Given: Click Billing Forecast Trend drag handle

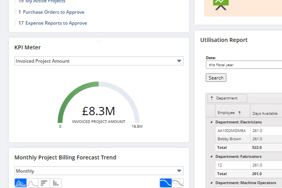Looking at the screenshot, I should click(99, 151).
